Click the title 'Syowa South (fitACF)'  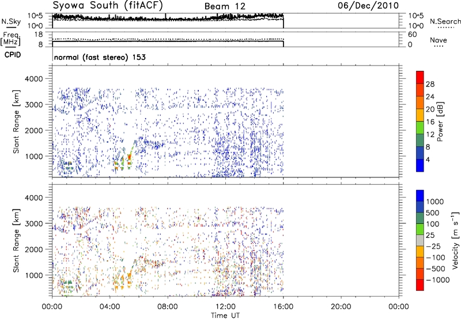[108, 5]
